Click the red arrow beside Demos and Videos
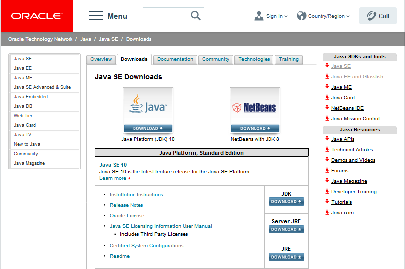 (327, 160)
